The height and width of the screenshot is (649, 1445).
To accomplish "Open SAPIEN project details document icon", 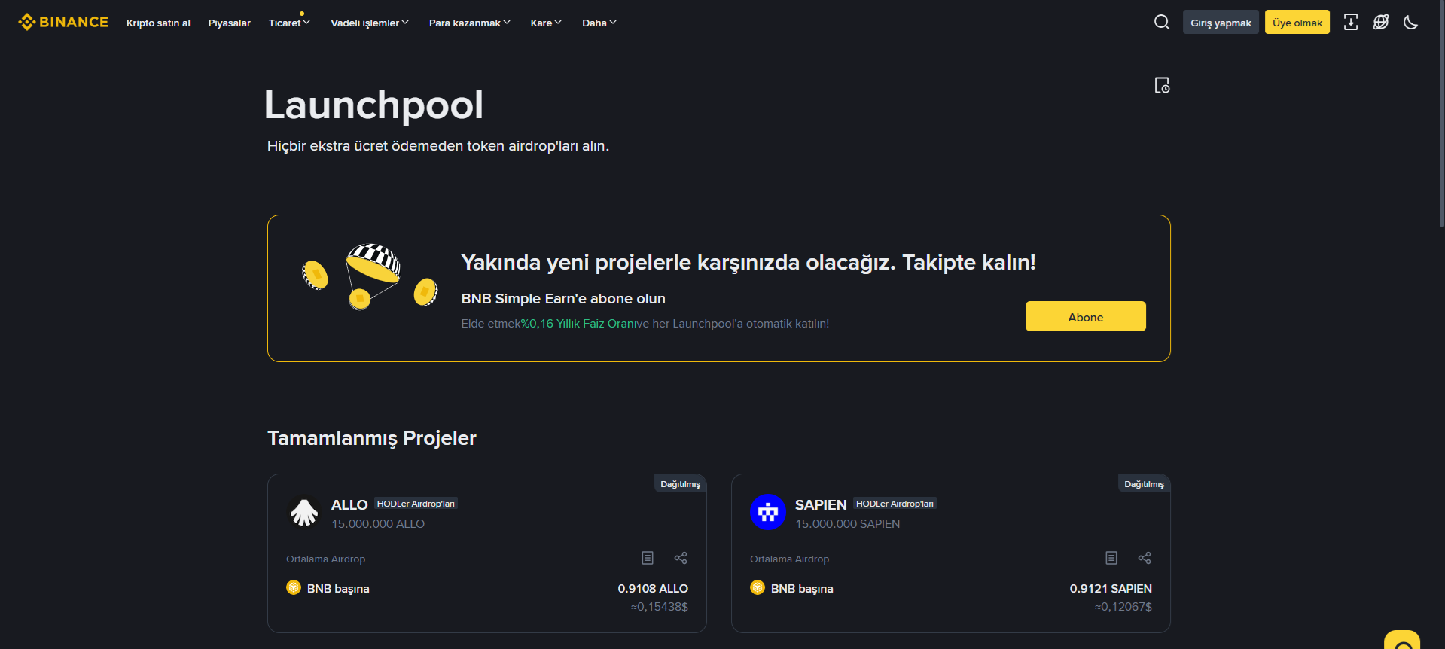I will 1111,558.
